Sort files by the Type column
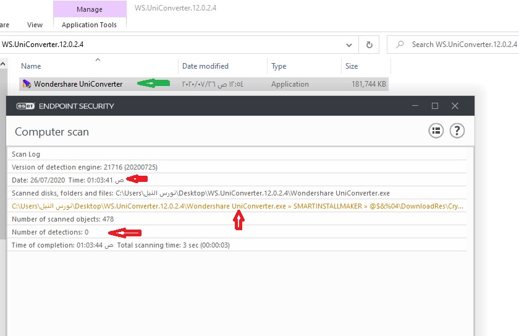The height and width of the screenshot is (336, 519). pyautogui.click(x=279, y=66)
